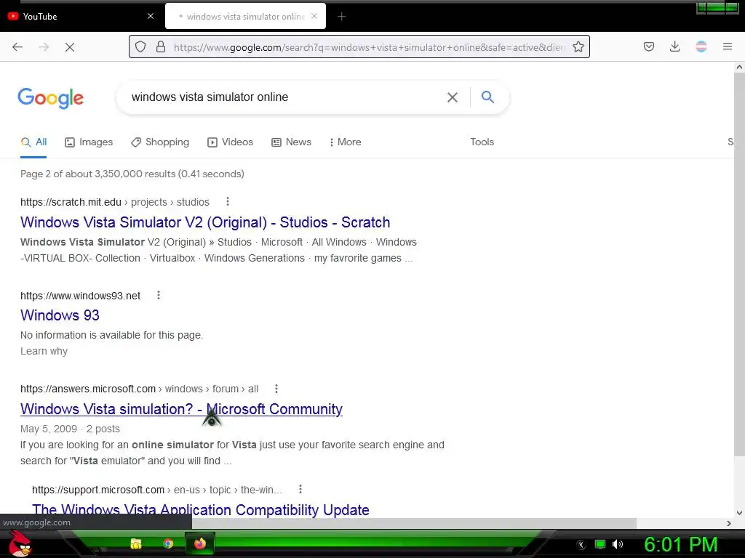Open Windows Vista Simulator V2 Scratch link
This screenshot has height=558, width=745.
click(205, 222)
